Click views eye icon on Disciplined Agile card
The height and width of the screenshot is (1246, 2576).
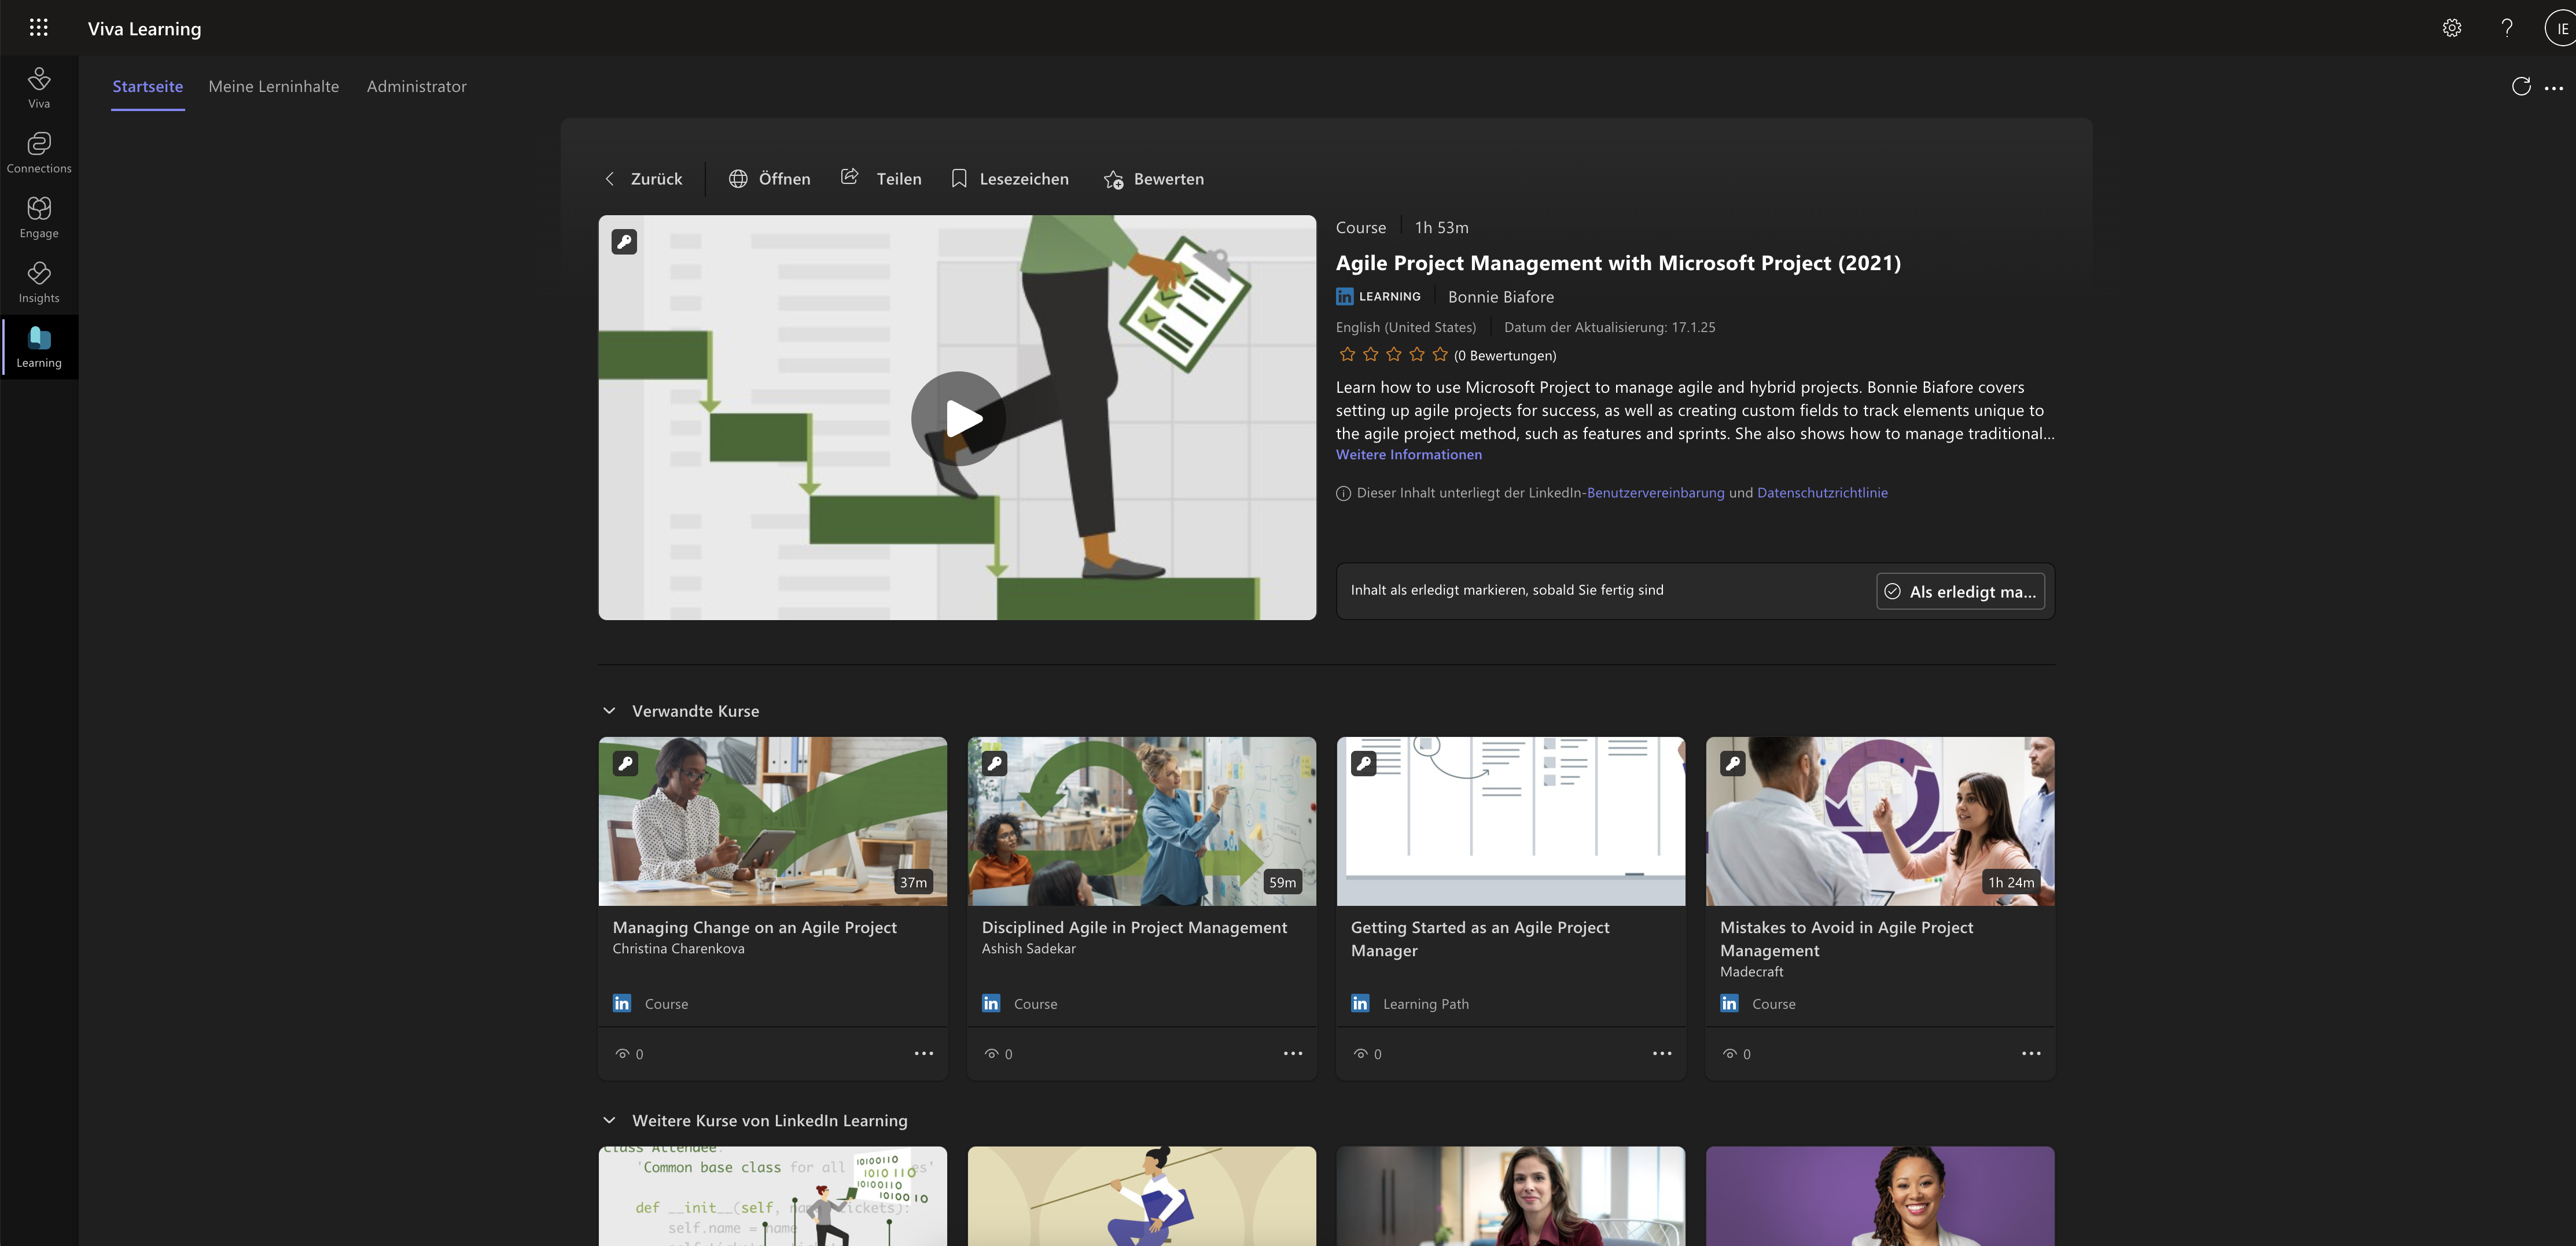click(x=991, y=1054)
